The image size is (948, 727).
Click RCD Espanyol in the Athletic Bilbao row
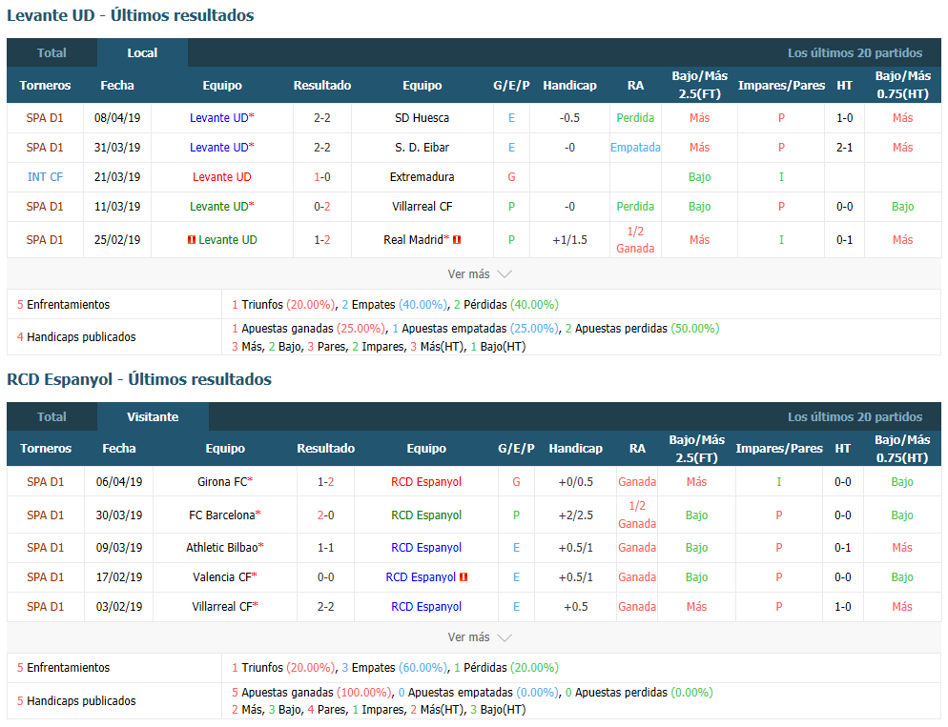point(426,548)
